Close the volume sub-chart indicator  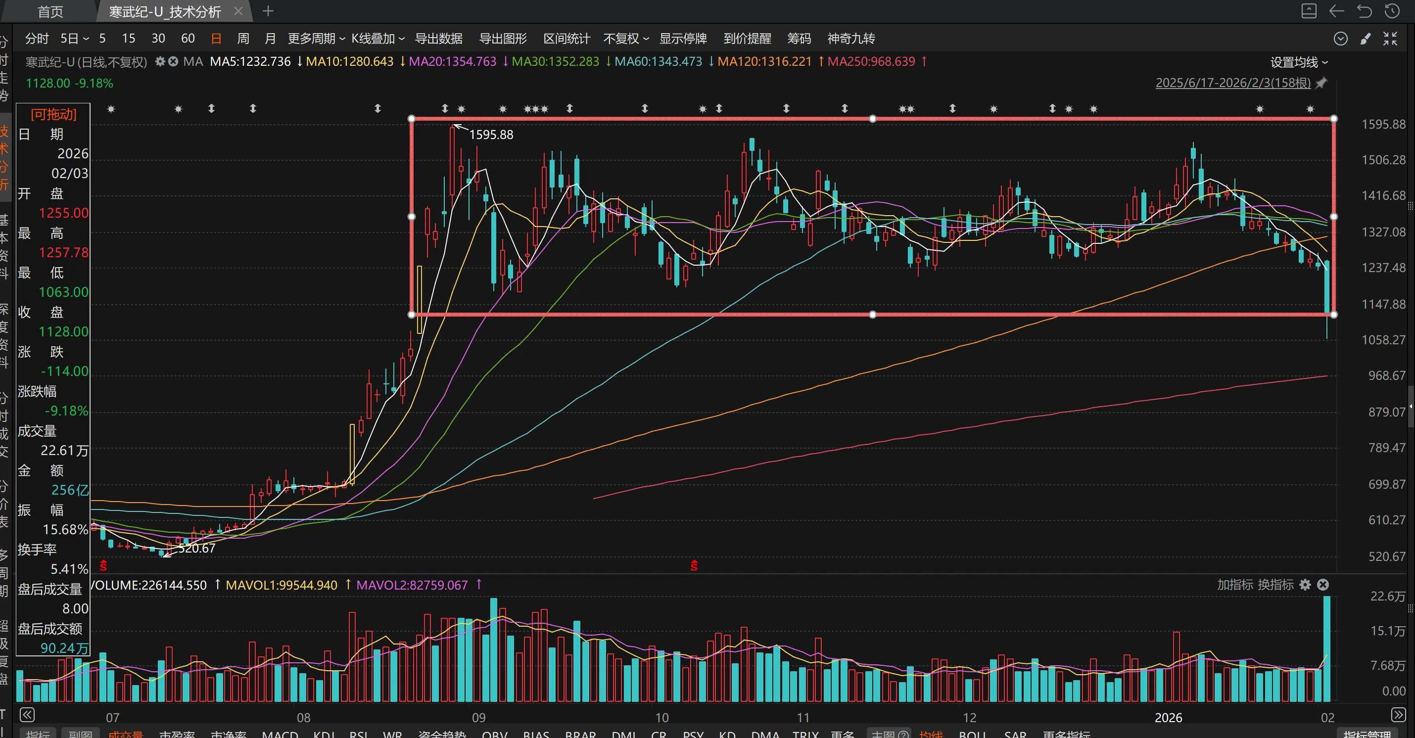coord(1322,585)
